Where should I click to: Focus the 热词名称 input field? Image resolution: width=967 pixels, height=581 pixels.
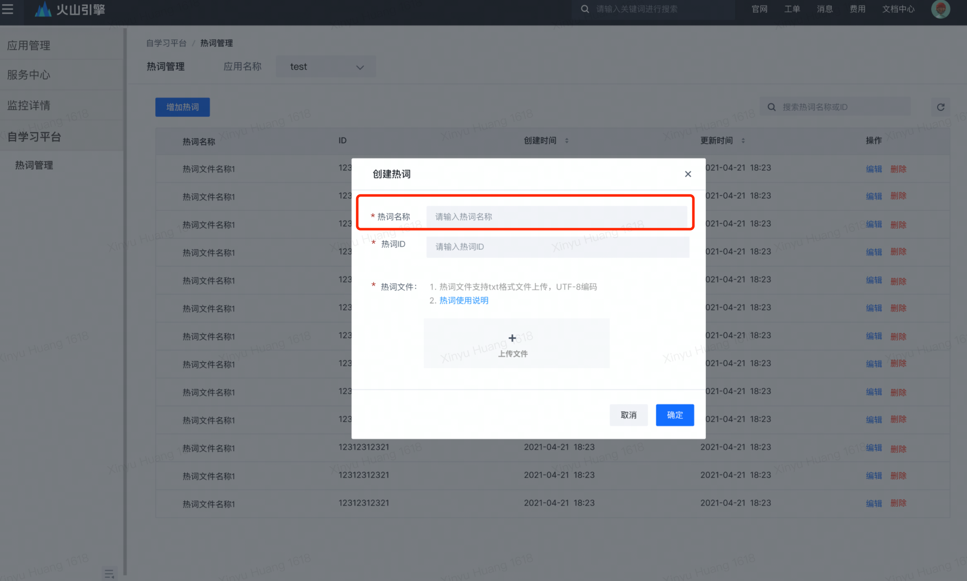pos(557,216)
